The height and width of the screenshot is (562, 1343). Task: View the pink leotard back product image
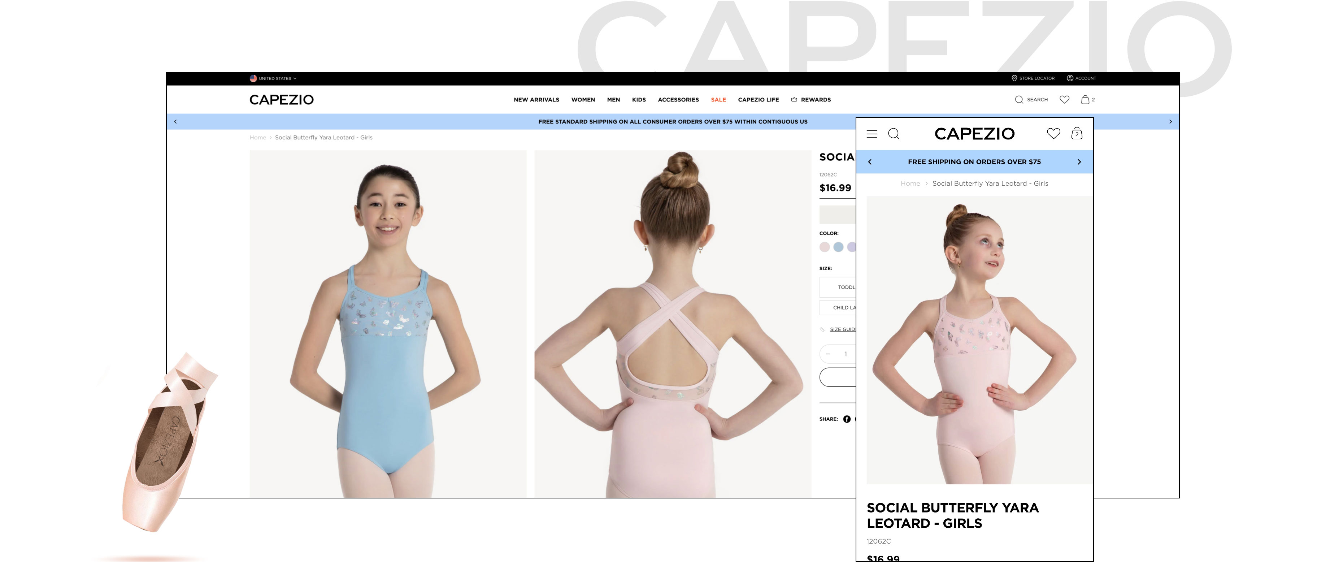(673, 324)
